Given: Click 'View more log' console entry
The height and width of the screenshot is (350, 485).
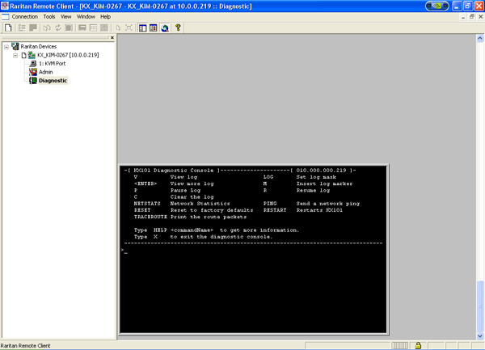Looking at the screenshot, I should pos(192,183).
